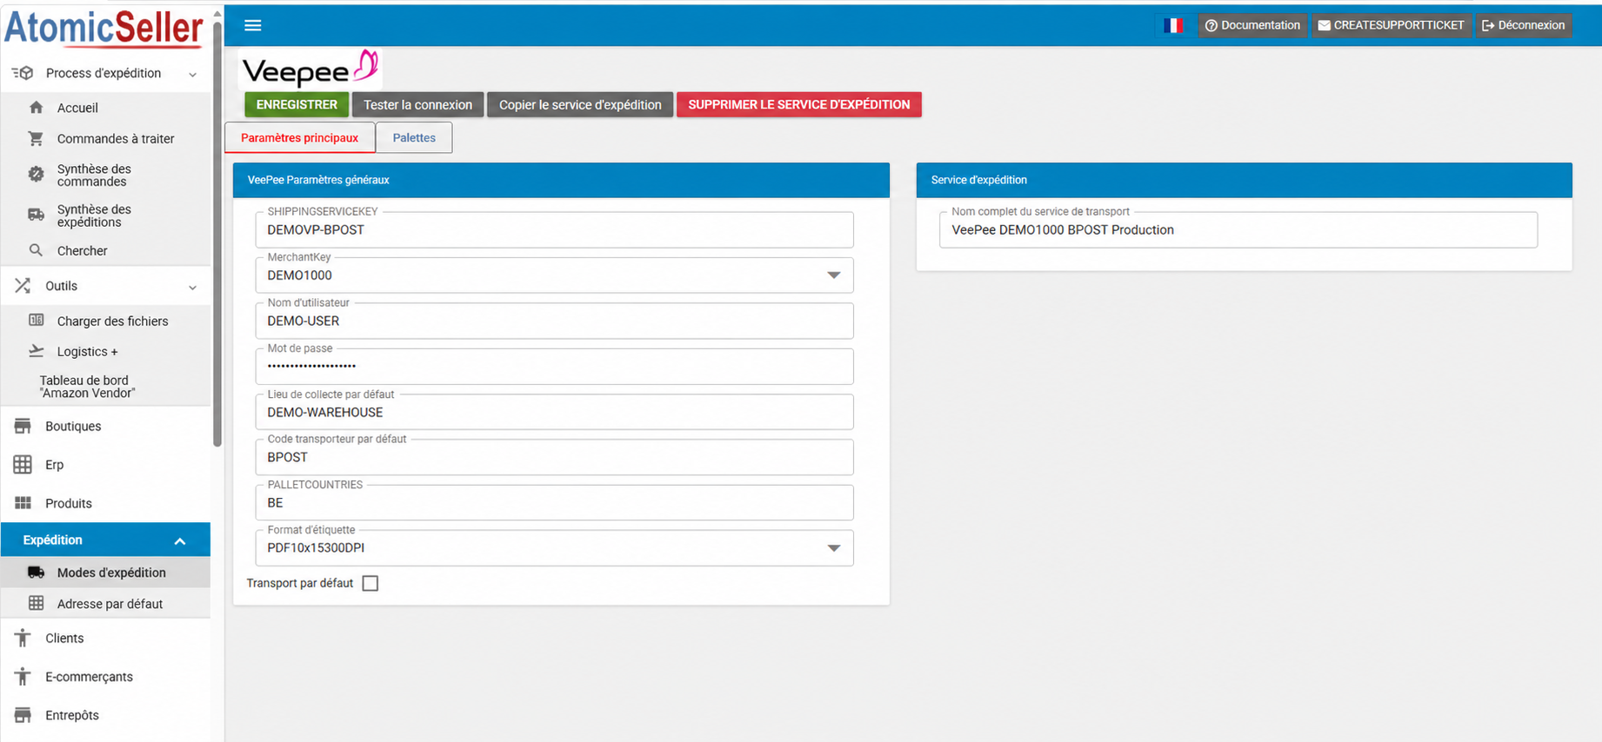Open Tableau de bord Amazon Vendor

[x=87, y=387]
